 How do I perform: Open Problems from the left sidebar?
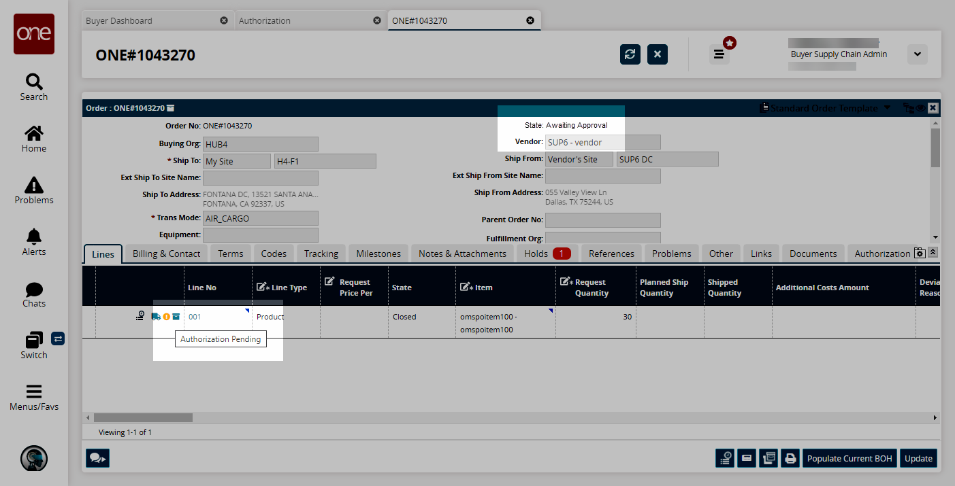(33, 190)
